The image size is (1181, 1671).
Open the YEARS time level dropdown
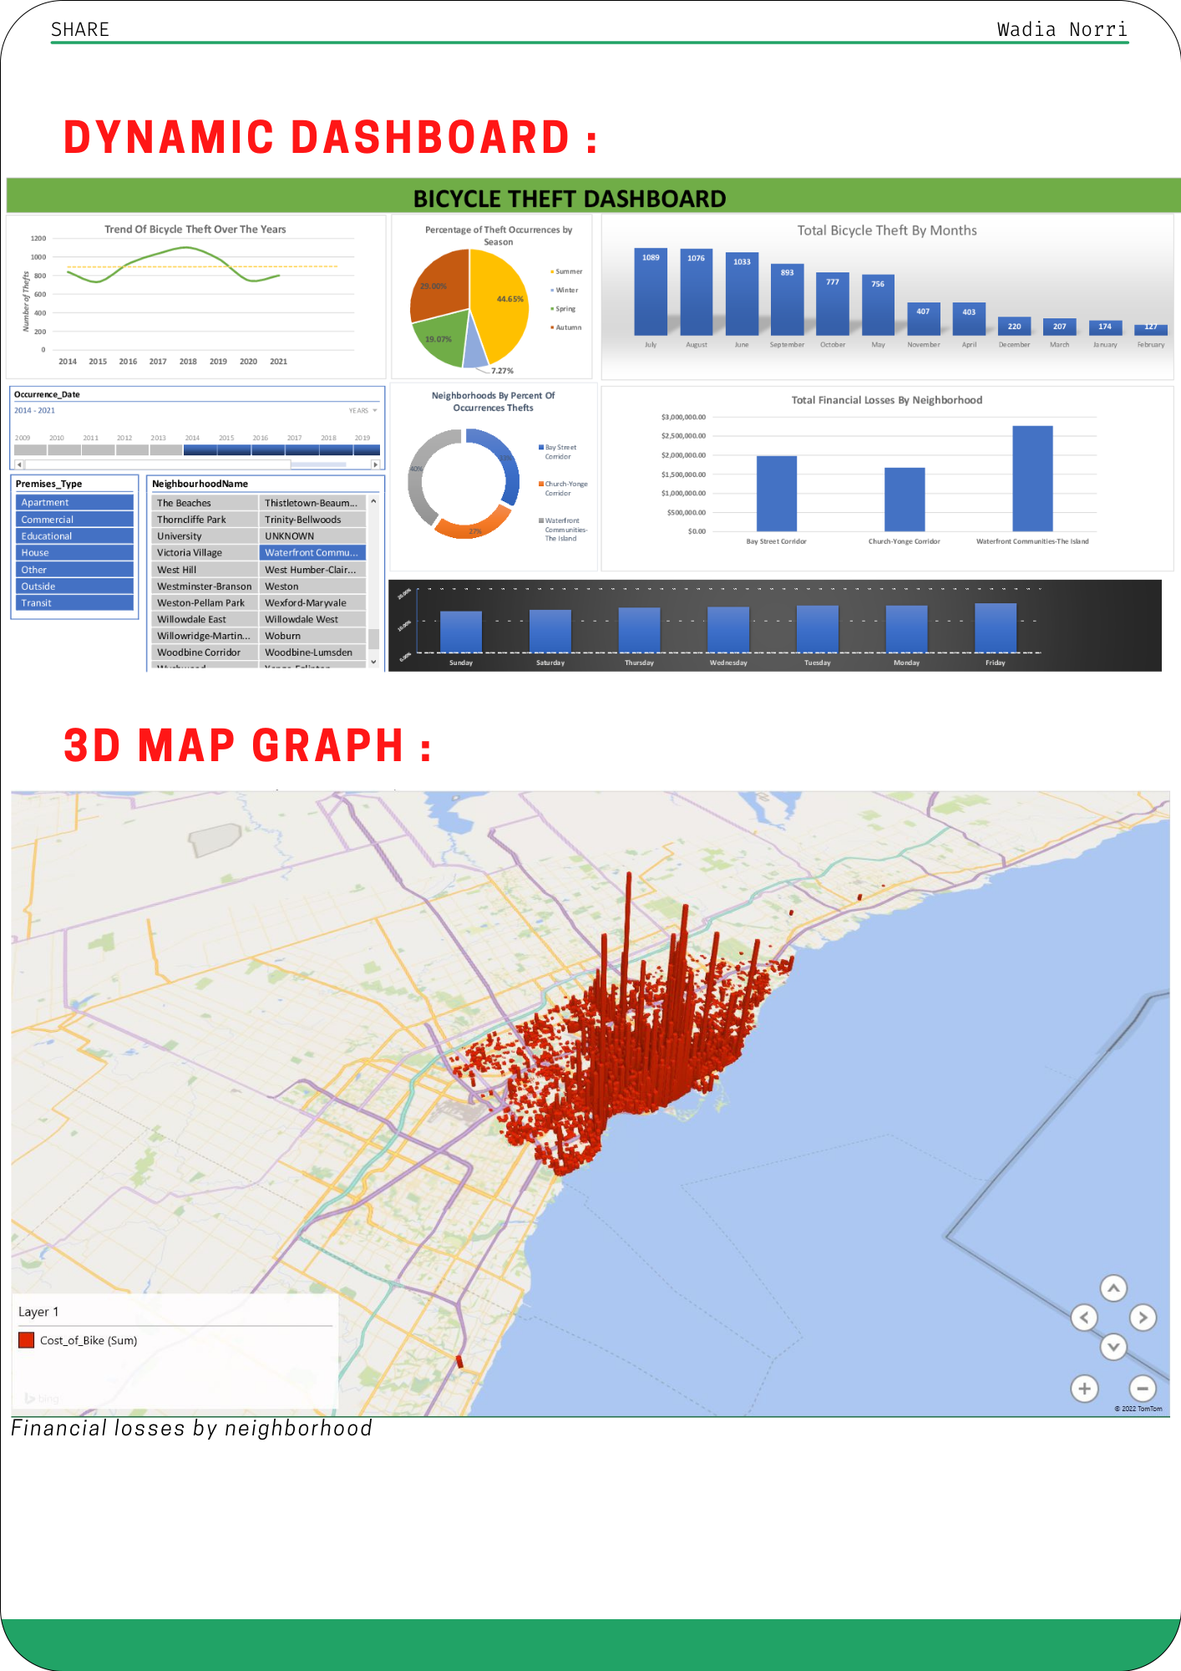point(363,410)
